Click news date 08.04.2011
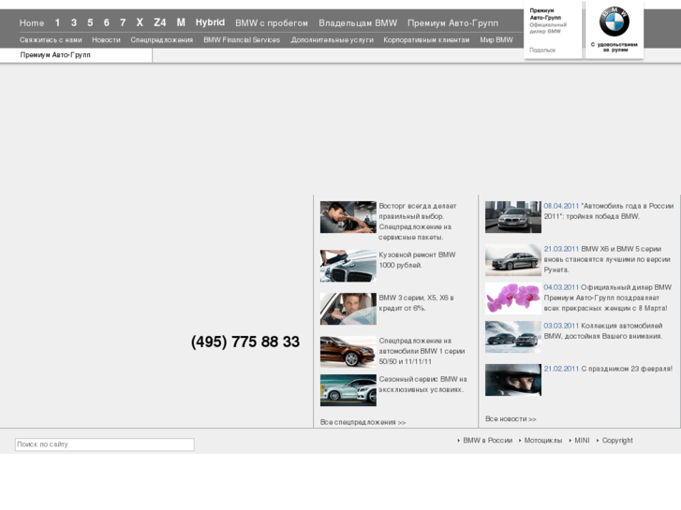This screenshot has height=510, width=681. pos(561,206)
